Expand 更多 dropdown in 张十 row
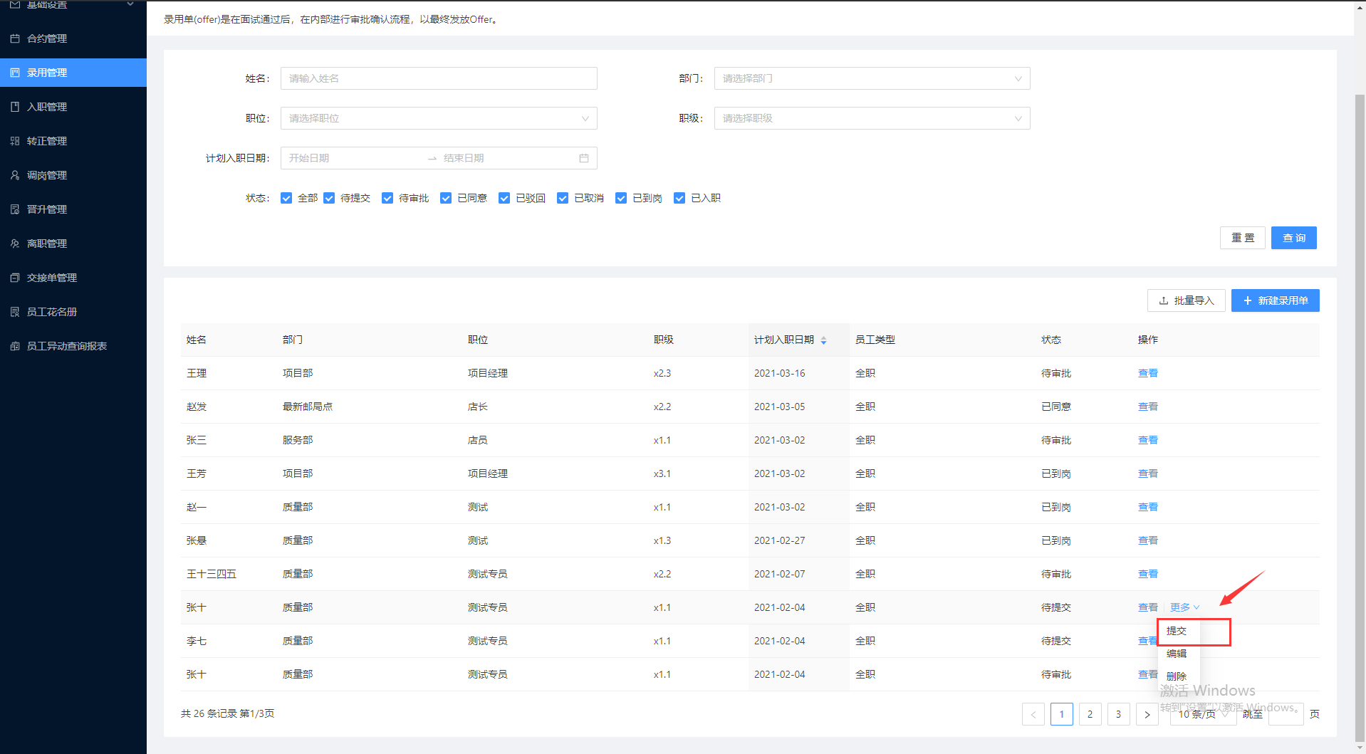This screenshot has width=1366, height=754. click(1185, 607)
